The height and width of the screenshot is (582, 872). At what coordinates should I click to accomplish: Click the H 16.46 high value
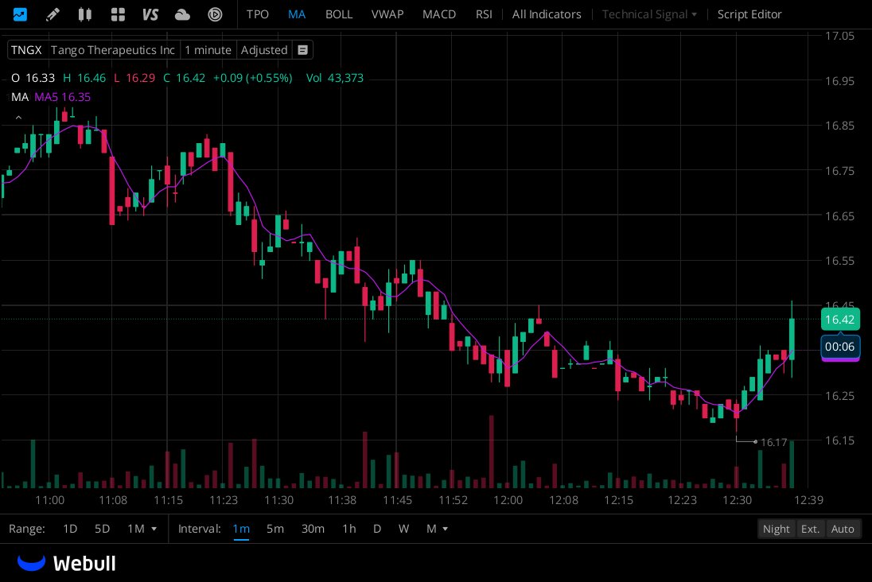coord(84,78)
